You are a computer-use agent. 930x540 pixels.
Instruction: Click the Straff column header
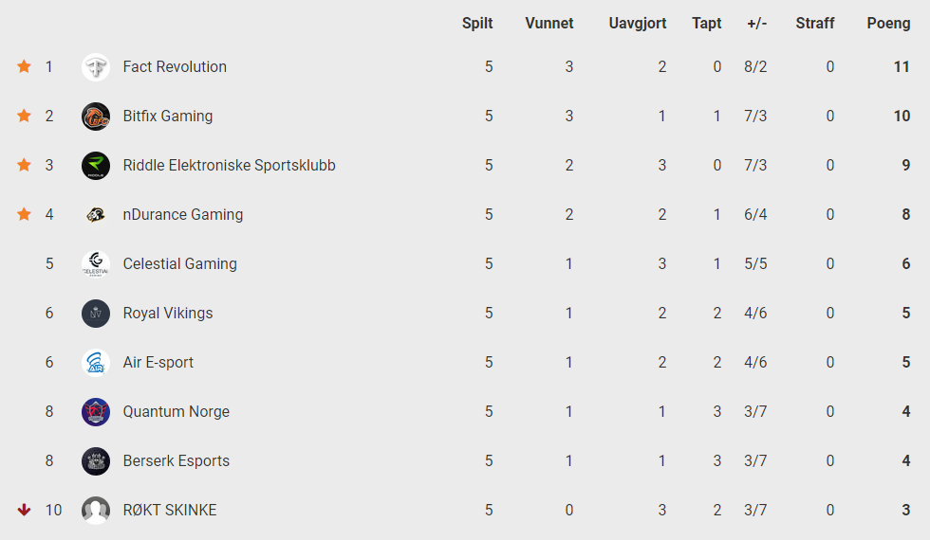(815, 23)
